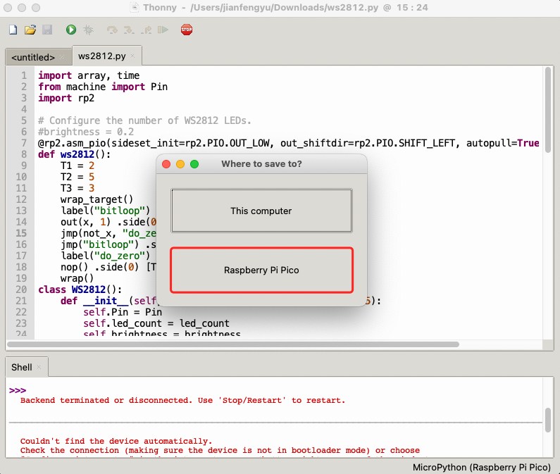560x474 pixels.
Task: Click the 'Backend terminated or disconnected' message
Action: click(x=183, y=400)
